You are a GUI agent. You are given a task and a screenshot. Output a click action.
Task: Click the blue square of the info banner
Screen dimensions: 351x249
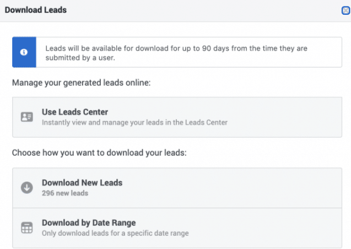(x=24, y=52)
